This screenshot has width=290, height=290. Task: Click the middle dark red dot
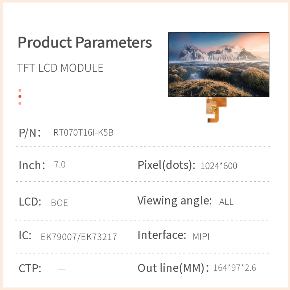pyautogui.click(x=20, y=96)
